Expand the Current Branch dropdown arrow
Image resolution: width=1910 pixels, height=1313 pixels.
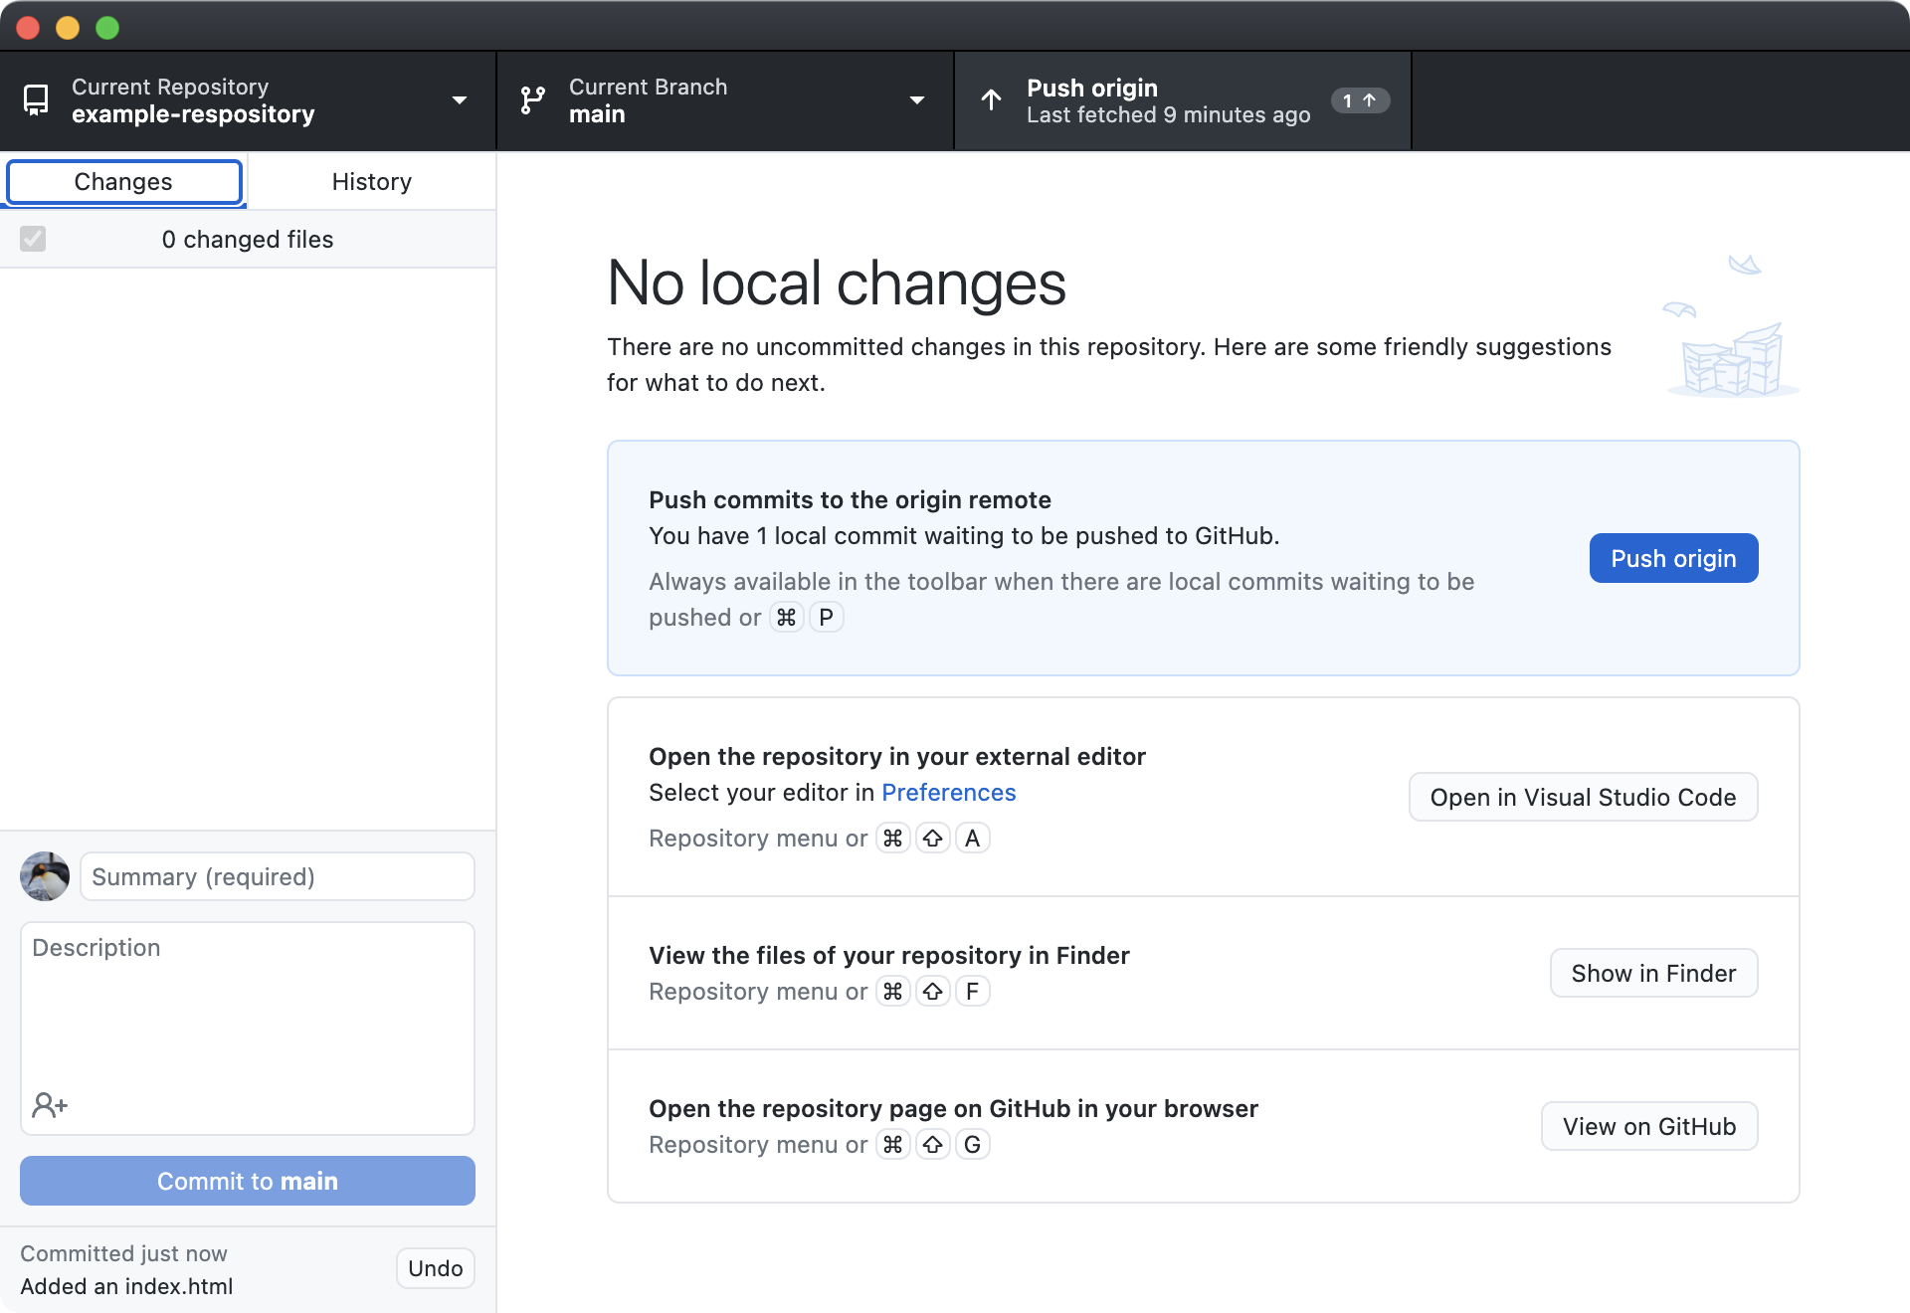pos(917,100)
